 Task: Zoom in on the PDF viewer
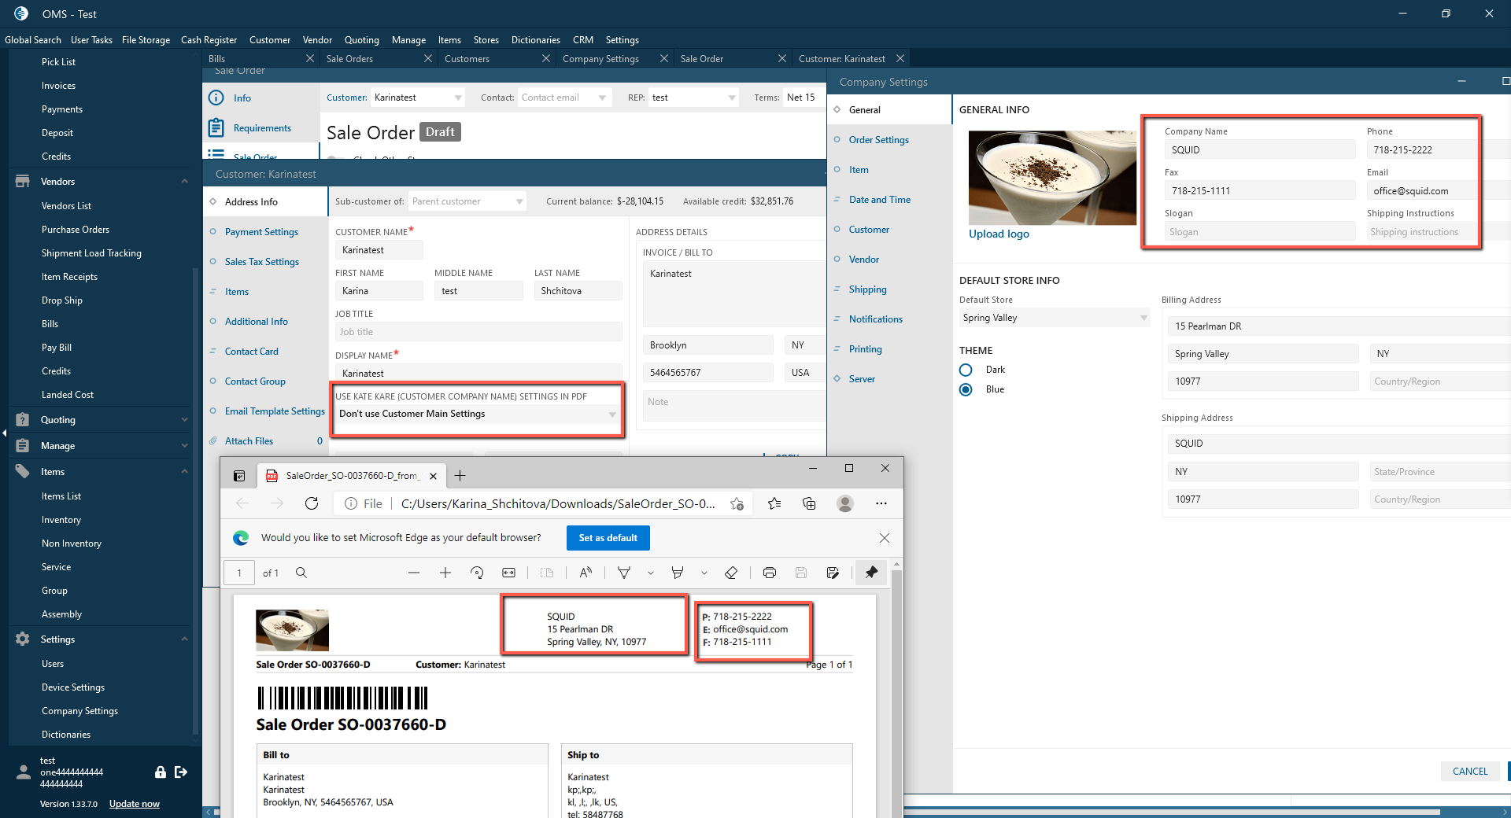(x=445, y=573)
